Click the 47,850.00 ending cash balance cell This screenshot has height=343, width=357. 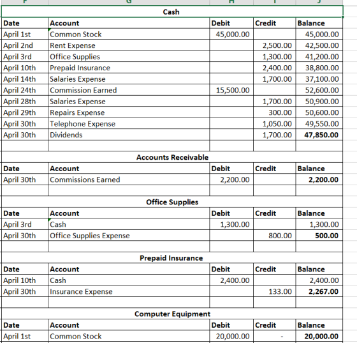[319, 135]
